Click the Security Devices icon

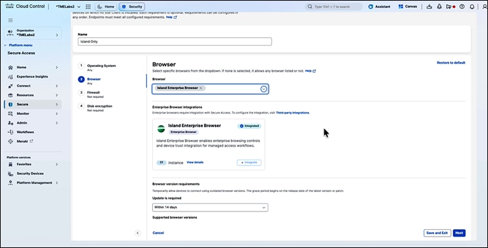11,174
